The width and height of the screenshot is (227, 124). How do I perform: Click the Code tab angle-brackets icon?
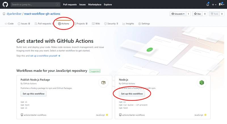6,24
